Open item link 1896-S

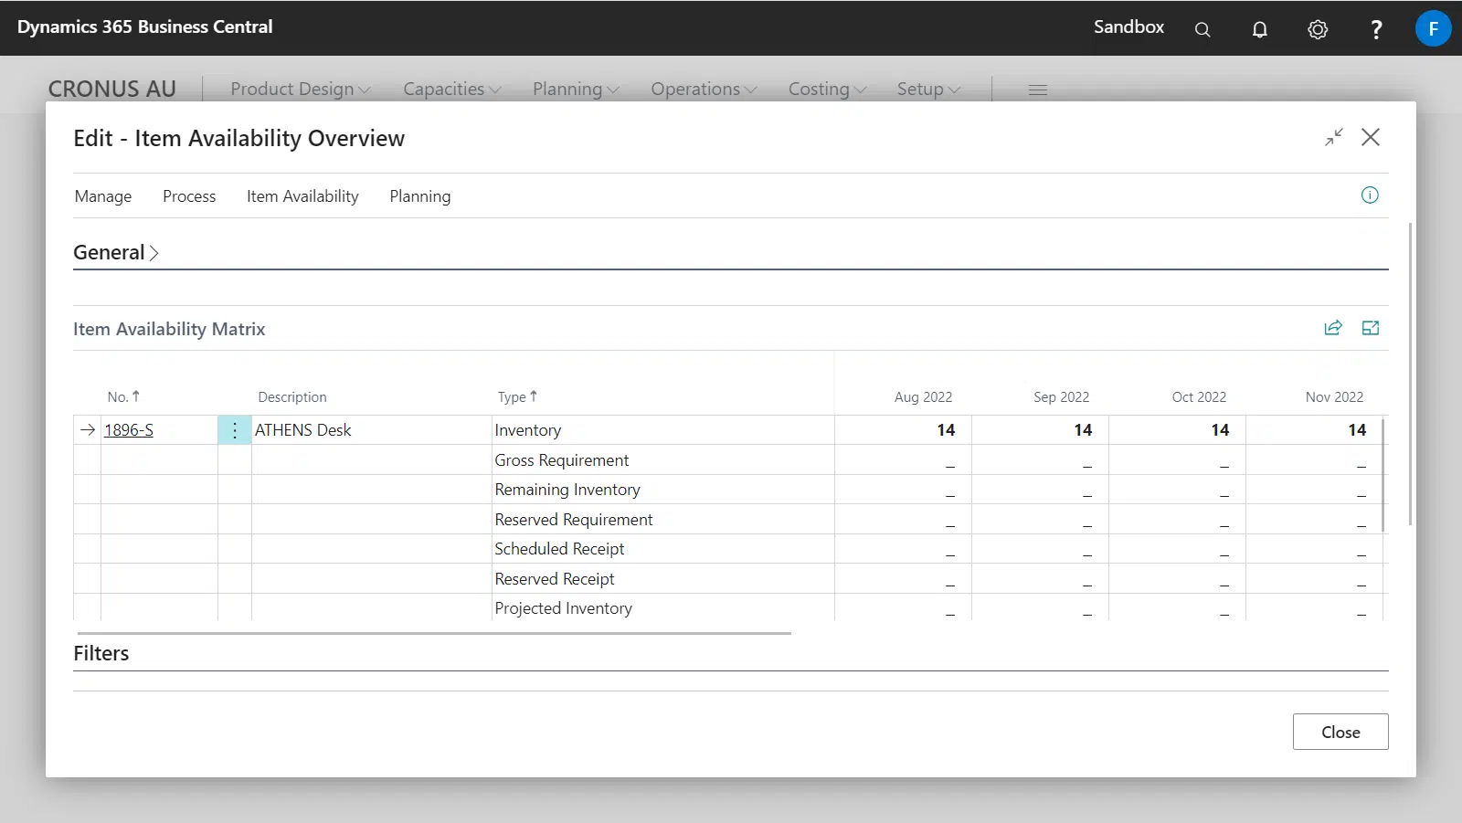pyautogui.click(x=129, y=430)
